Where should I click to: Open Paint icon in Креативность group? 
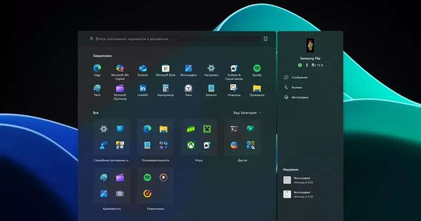(x=104, y=177)
